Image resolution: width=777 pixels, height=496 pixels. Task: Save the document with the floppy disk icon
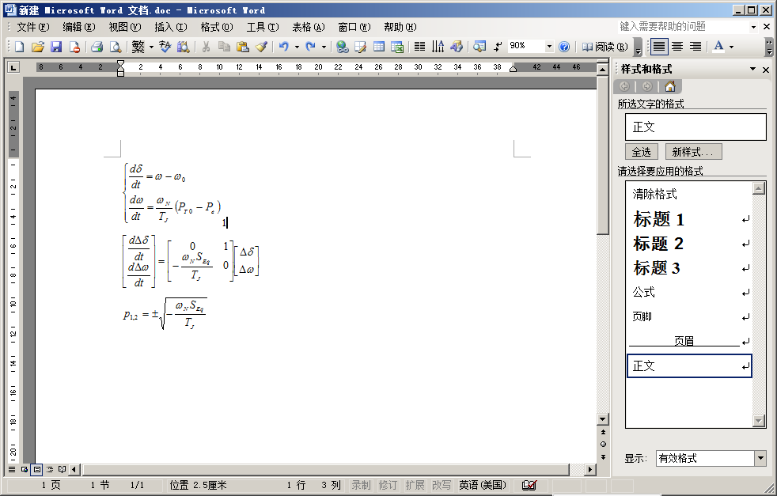[56, 47]
